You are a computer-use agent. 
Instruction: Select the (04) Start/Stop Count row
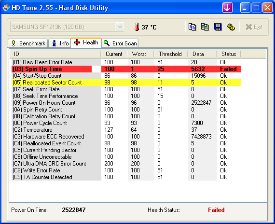[126, 76]
